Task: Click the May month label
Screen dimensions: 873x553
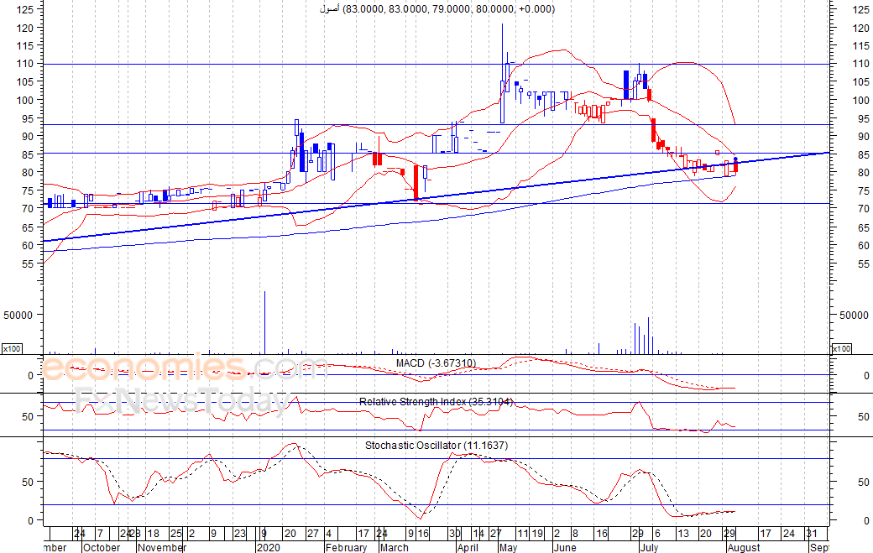Action: [508, 547]
